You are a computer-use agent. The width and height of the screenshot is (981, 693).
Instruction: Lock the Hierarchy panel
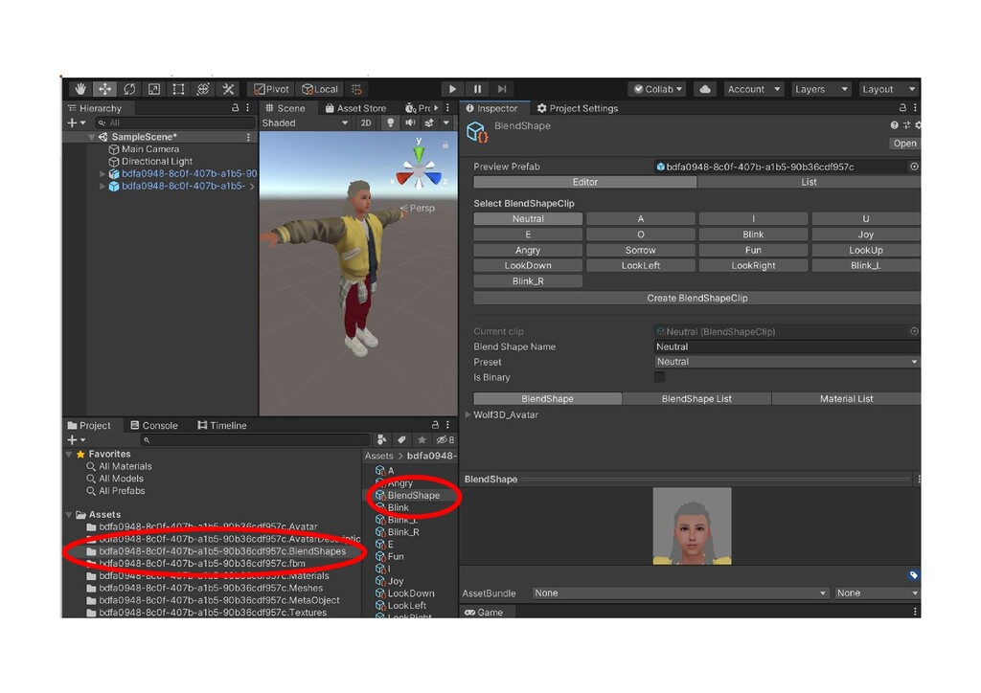236,108
